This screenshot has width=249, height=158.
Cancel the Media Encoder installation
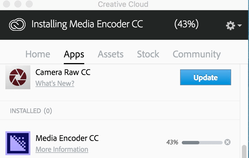(x=227, y=142)
